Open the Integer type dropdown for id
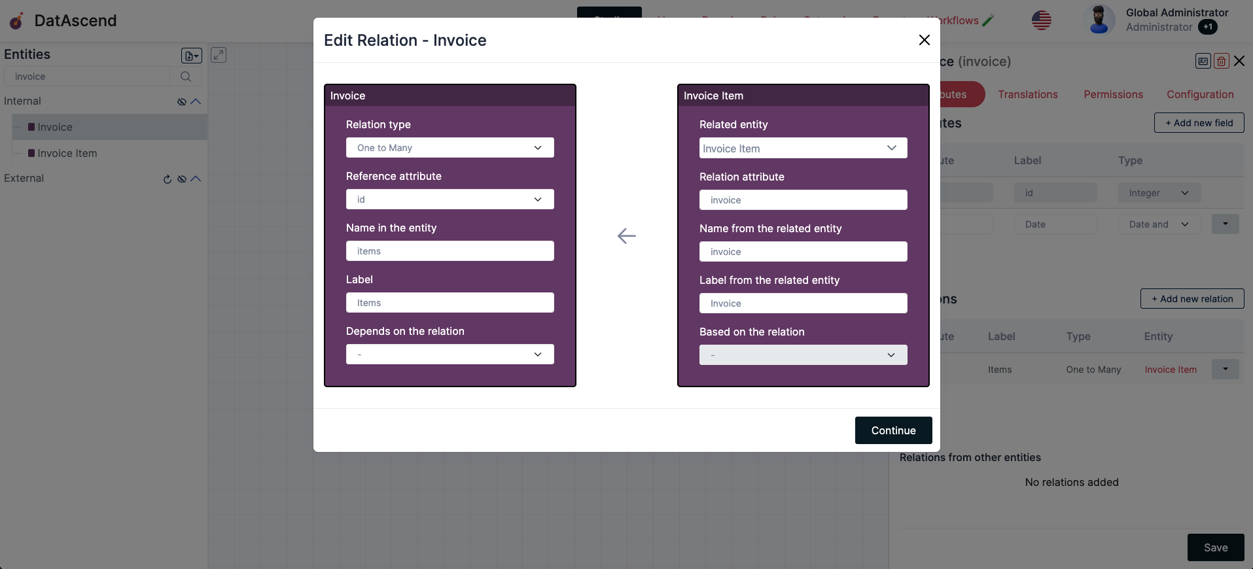 click(x=1159, y=193)
